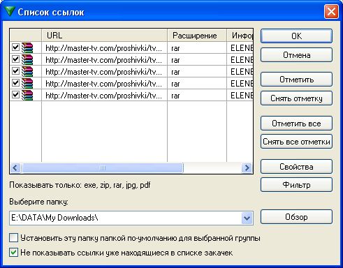343x268 pixels.
Task: Click the ELENB info cell in fourth row
Action: point(240,84)
